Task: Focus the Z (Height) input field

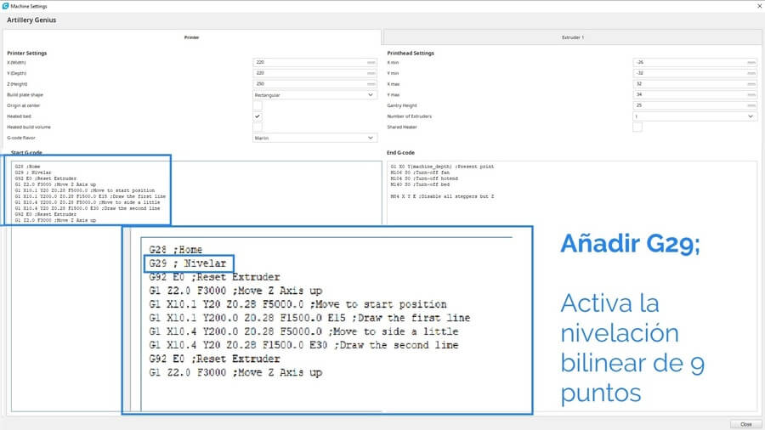Action: pyautogui.click(x=310, y=84)
